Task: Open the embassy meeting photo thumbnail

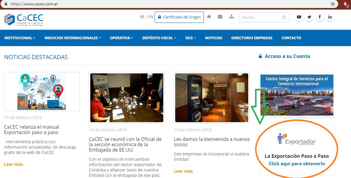Action: click(127, 98)
